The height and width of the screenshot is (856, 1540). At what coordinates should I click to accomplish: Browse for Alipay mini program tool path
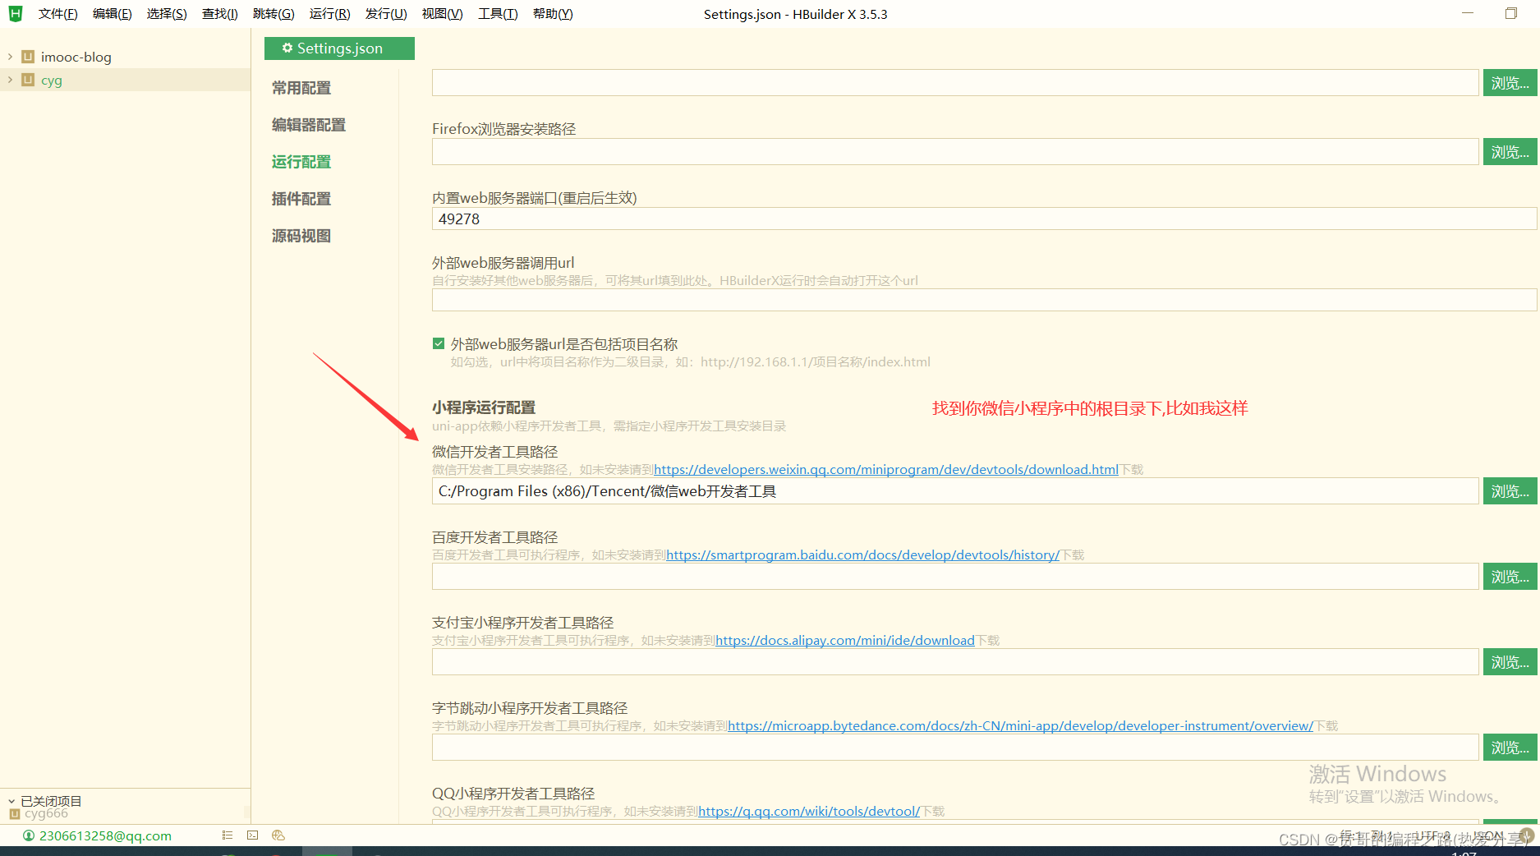click(x=1510, y=662)
